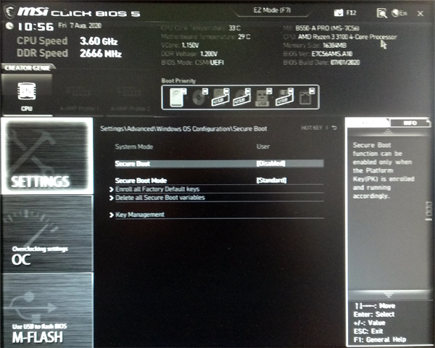This screenshot has width=435, height=348.
Task: Open the HOT KEY list
Action: click(312, 128)
